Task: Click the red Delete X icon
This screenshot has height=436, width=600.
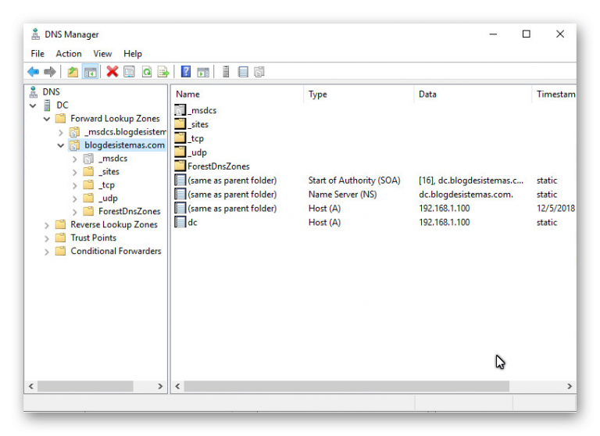Action: [112, 72]
